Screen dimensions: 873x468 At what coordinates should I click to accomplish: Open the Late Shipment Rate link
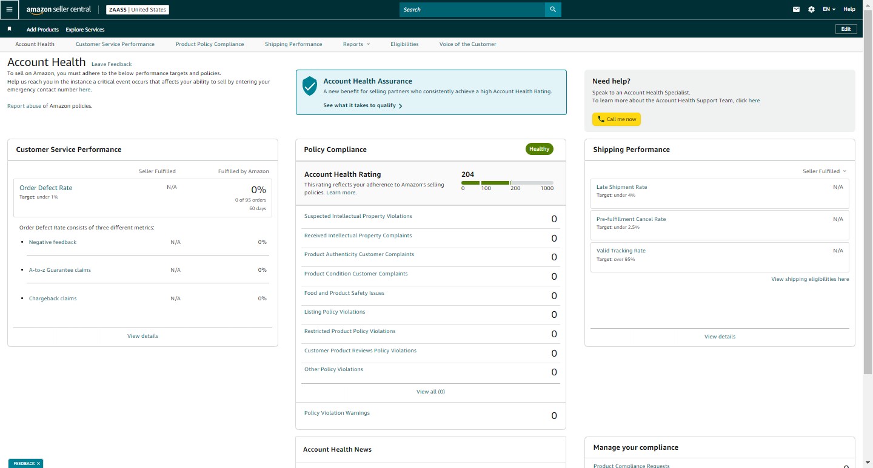[x=622, y=187]
